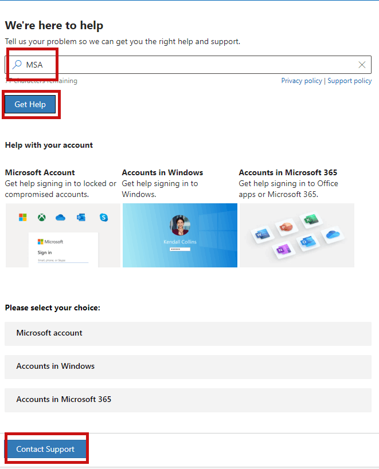This screenshot has height=469, width=379.
Task: Select the Accounts in Windows choice
Action: point(188,367)
